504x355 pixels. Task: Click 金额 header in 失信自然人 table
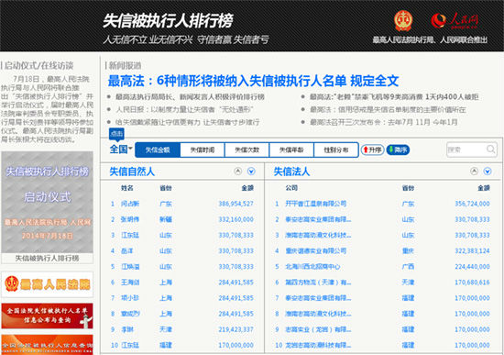click(x=247, y=188)
